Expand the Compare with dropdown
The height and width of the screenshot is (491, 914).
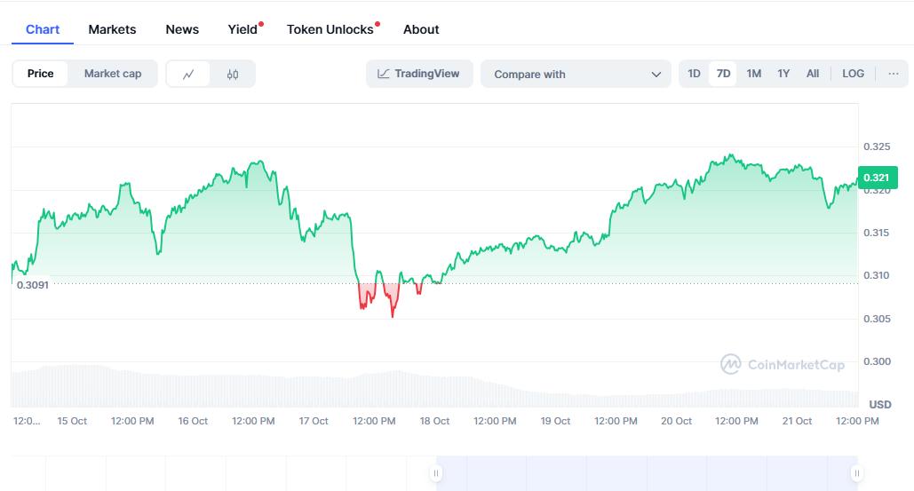(568, 75)
